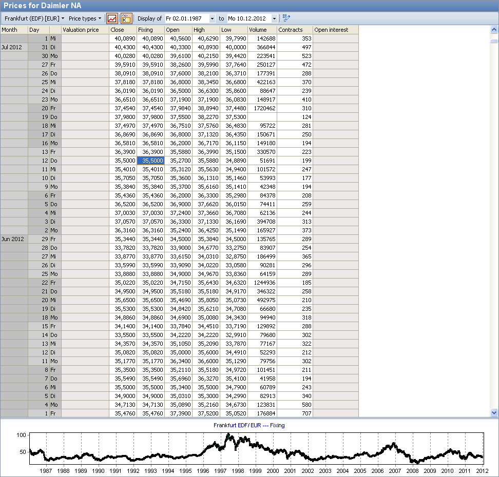
Task: Toggle the line chart display icon
Action: point(112,18)
